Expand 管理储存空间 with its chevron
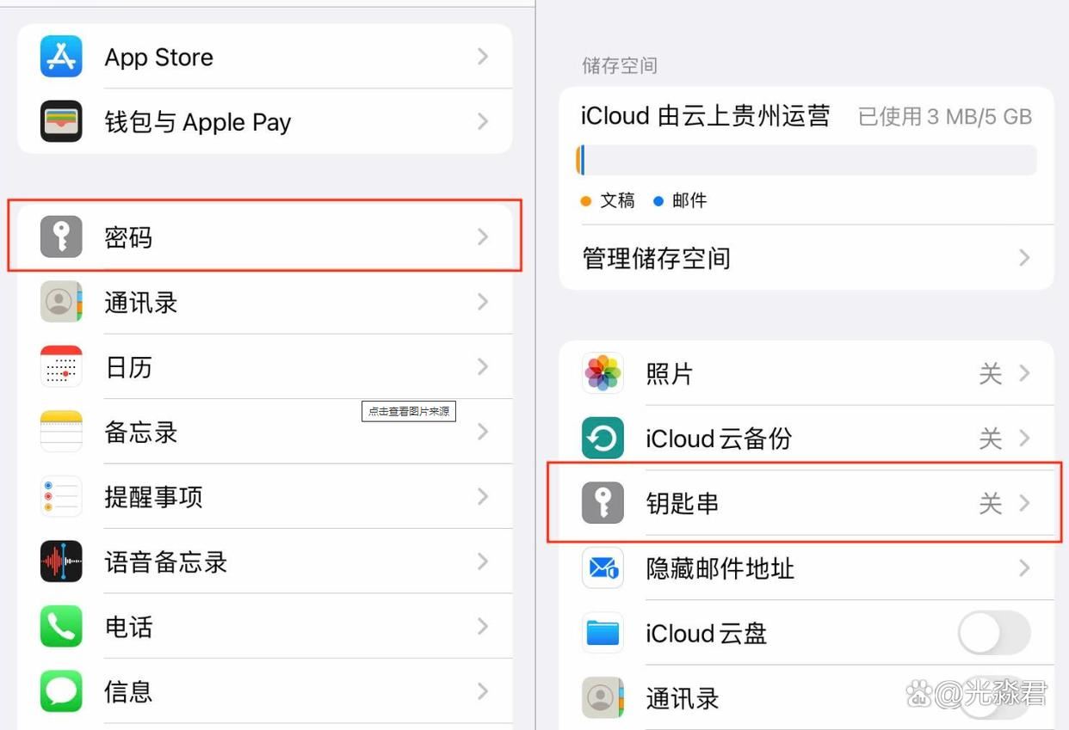Viewport: 1069px width, 730px height. pyautogui.click(x=1024, y=258)
